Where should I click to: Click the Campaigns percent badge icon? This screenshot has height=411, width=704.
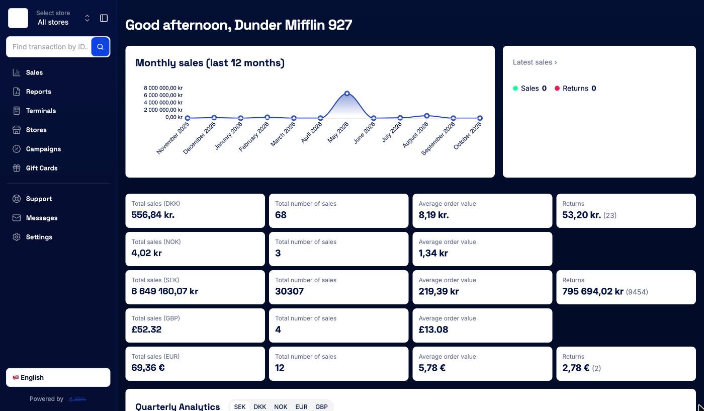tap(17, 149)
